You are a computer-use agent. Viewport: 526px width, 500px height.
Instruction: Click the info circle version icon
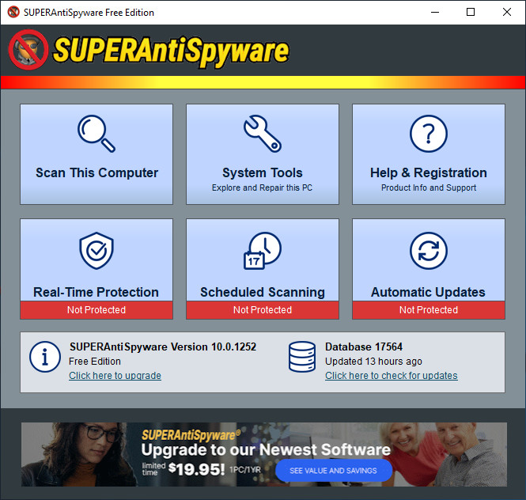(45, 357)
